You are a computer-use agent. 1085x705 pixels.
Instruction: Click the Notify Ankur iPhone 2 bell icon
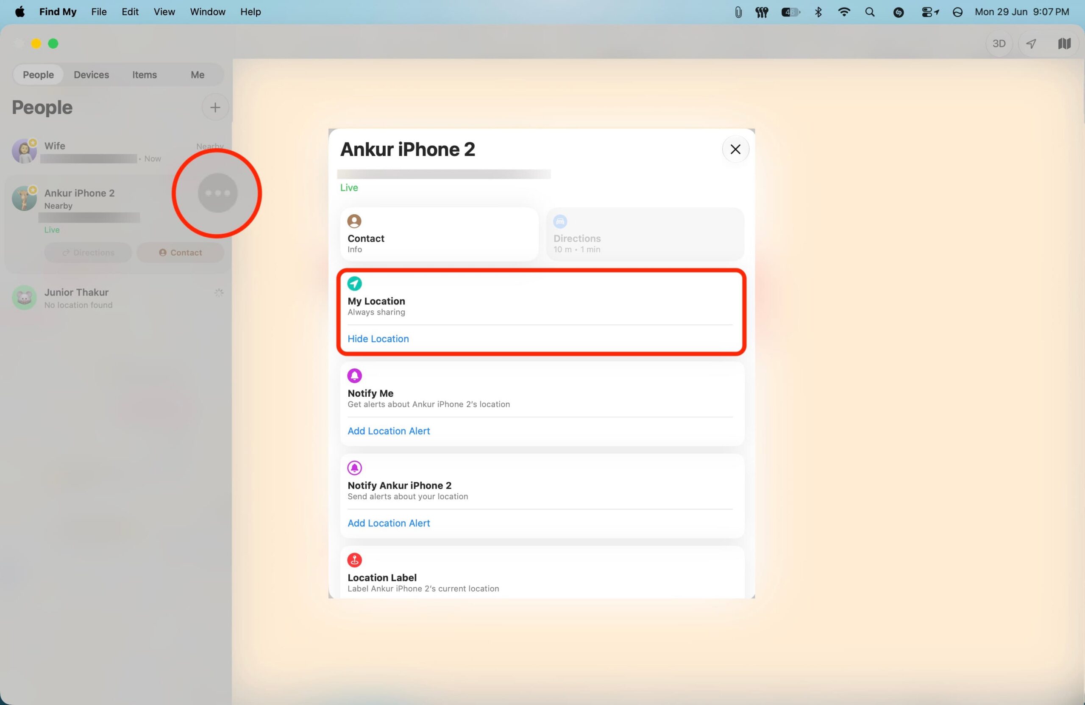pyautogui.click(x=355, y=468)
